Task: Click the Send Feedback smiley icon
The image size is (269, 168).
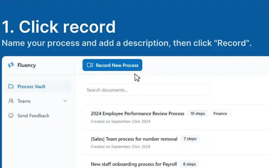Action: 11,115
